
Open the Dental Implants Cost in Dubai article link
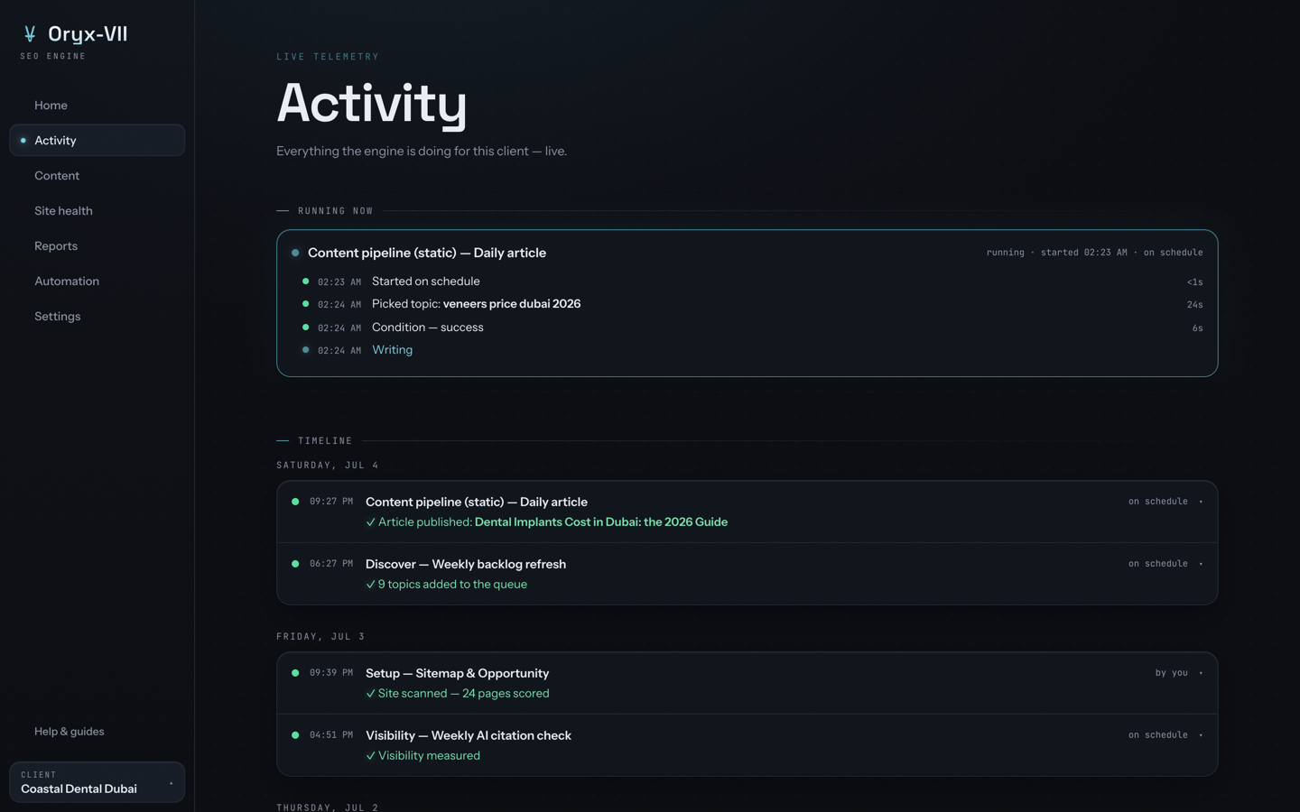(x=601, y=522)
